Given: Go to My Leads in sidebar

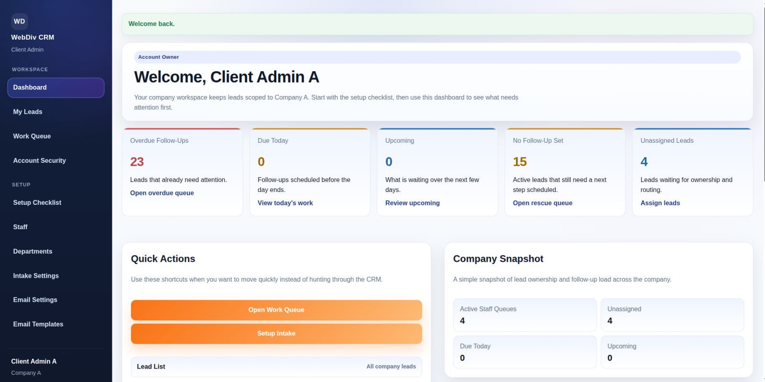Looking at the screenshot, I should coord(56,112).
